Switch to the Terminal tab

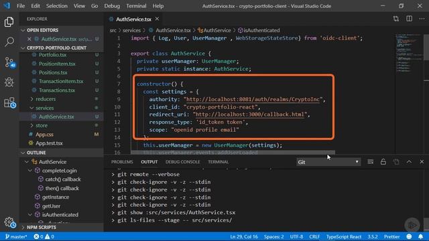[x=218, y=162]
